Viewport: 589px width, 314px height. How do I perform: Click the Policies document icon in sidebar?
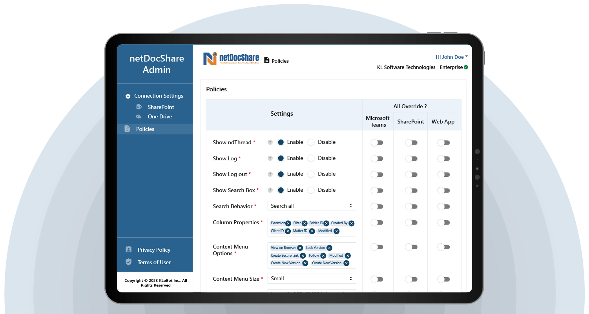127,129
